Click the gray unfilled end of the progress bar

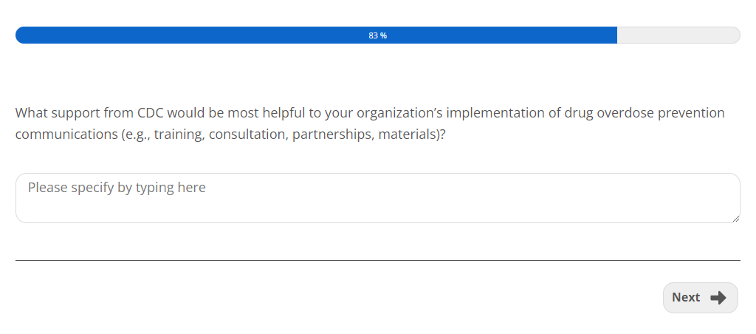[678, 35]
